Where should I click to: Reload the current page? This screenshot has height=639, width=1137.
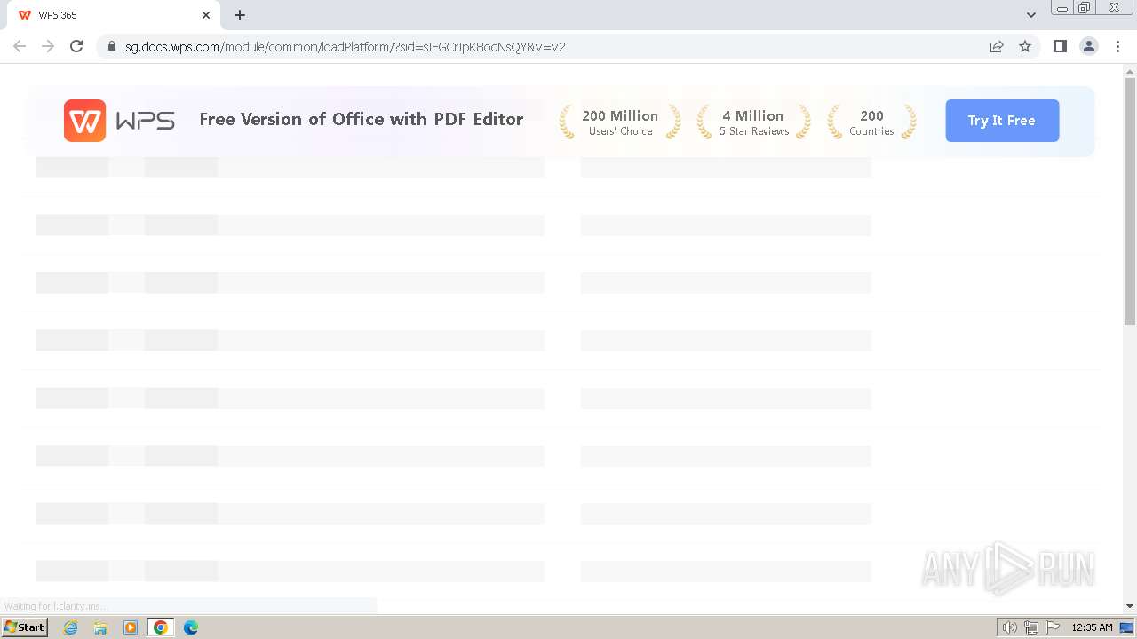pos(76,46)
